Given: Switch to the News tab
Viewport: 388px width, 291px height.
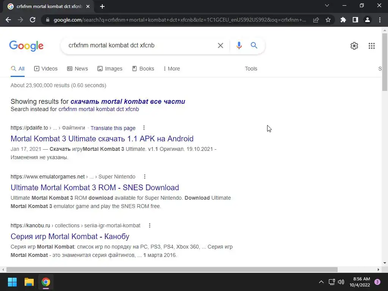Looking at the screenshot, I should pos(77,69).
